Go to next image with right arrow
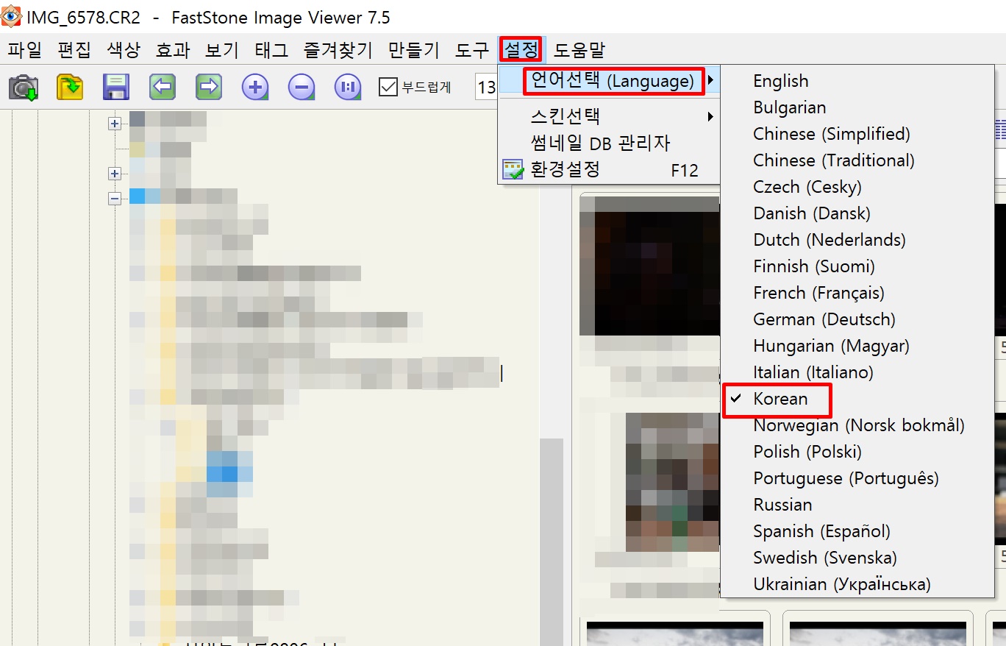The height and width of the screenshot is (646, 1006). pos(209,87)
